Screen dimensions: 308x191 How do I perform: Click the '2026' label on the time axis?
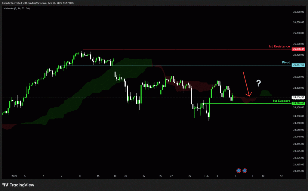pyautogui.click(x=14, y=176)
